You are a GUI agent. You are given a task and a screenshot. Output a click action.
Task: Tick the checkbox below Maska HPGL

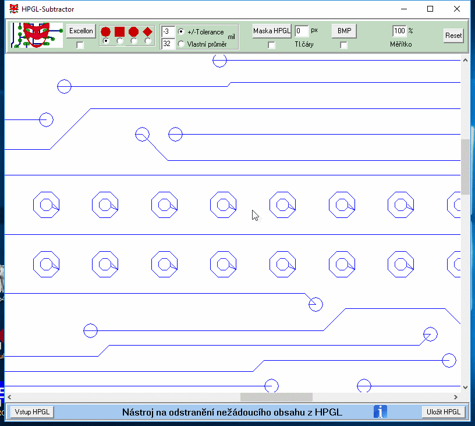(x=271, y=45)
